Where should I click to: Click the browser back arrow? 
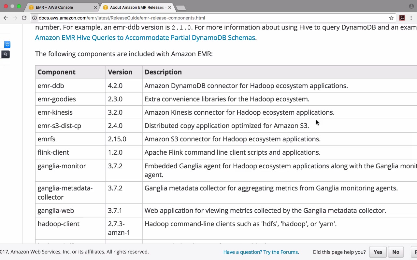(x=6, y=18)
